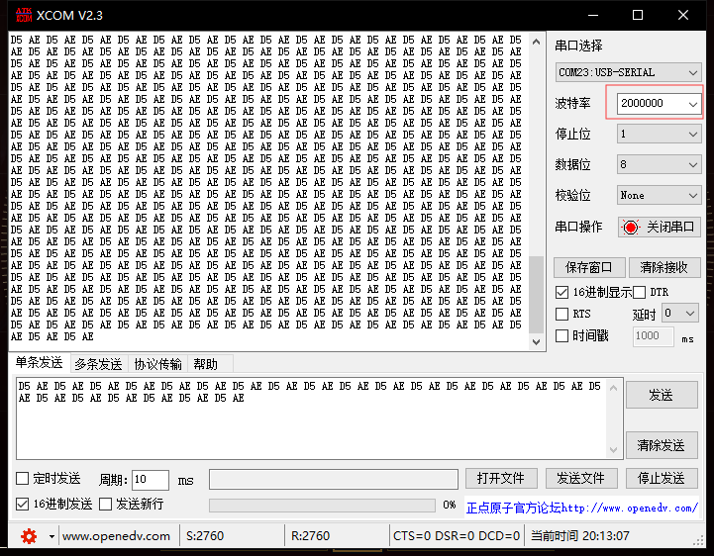The height and width of the screenshot is (556, 714).
Task: Click the red serial port status indicator
Action: pos(630,227)
